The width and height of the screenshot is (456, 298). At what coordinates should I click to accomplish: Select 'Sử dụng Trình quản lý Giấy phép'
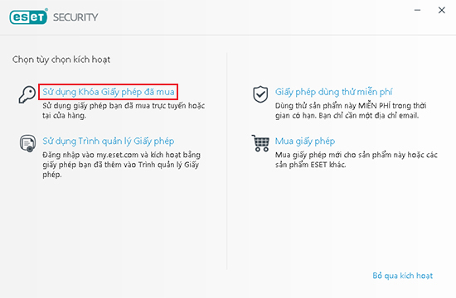pyautogui.click(x=108, y=142)
